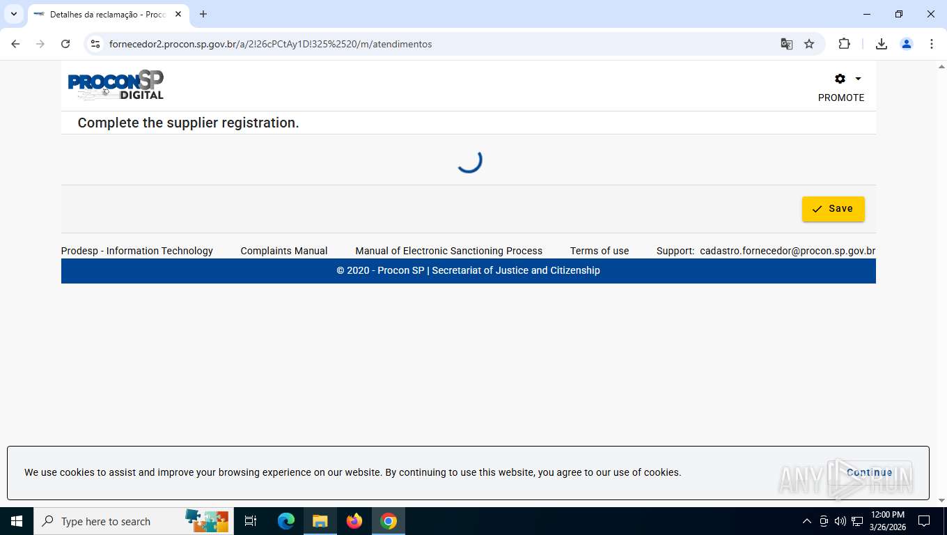Open the Chrome Downloads icon
Viewport: 947px width, 535px height.
882,44
